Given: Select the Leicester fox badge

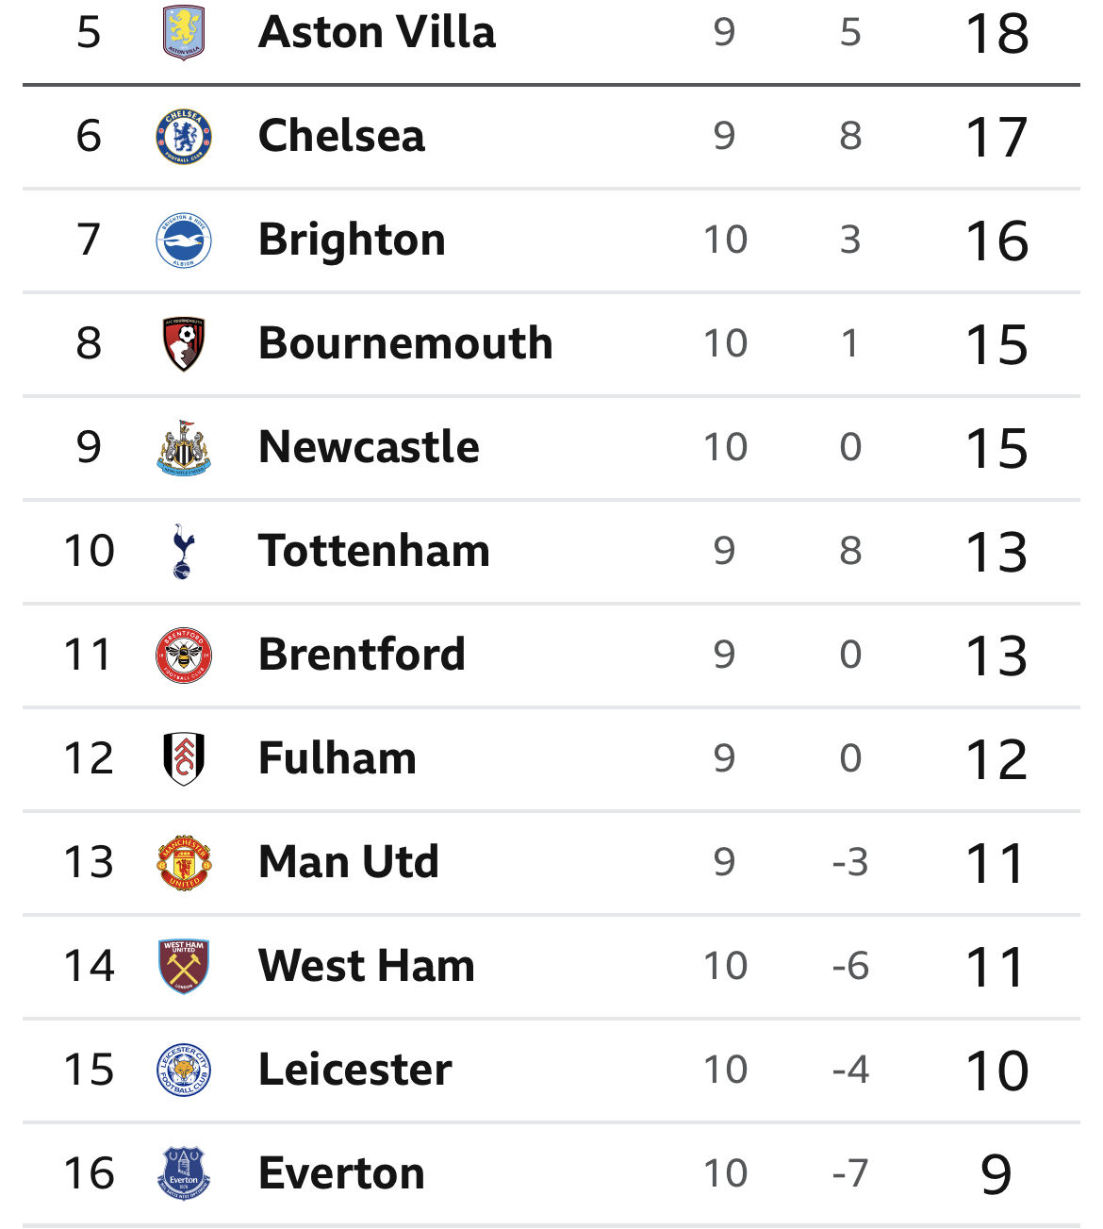Looking at the screenshot, I should pos(184,1070).
